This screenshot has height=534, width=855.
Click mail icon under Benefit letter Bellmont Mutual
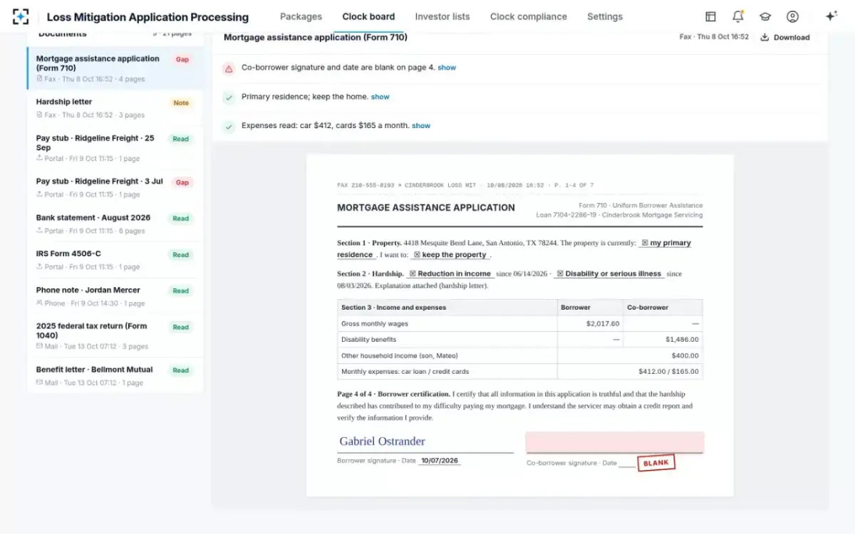tap(39, 382)
